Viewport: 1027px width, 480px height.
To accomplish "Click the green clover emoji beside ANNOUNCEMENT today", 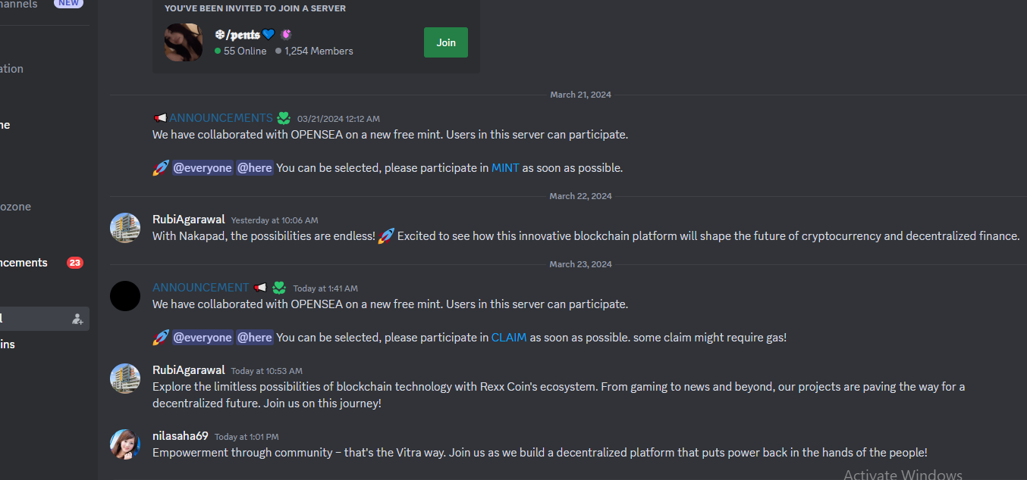I will pyautogui.click(x=279, y=288).
